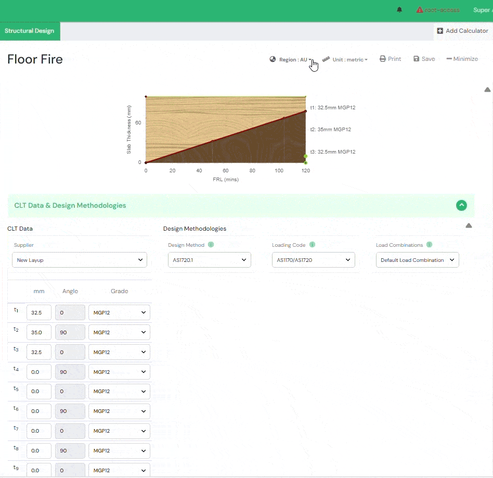Click info icon beside Design Method

[211, 245]
